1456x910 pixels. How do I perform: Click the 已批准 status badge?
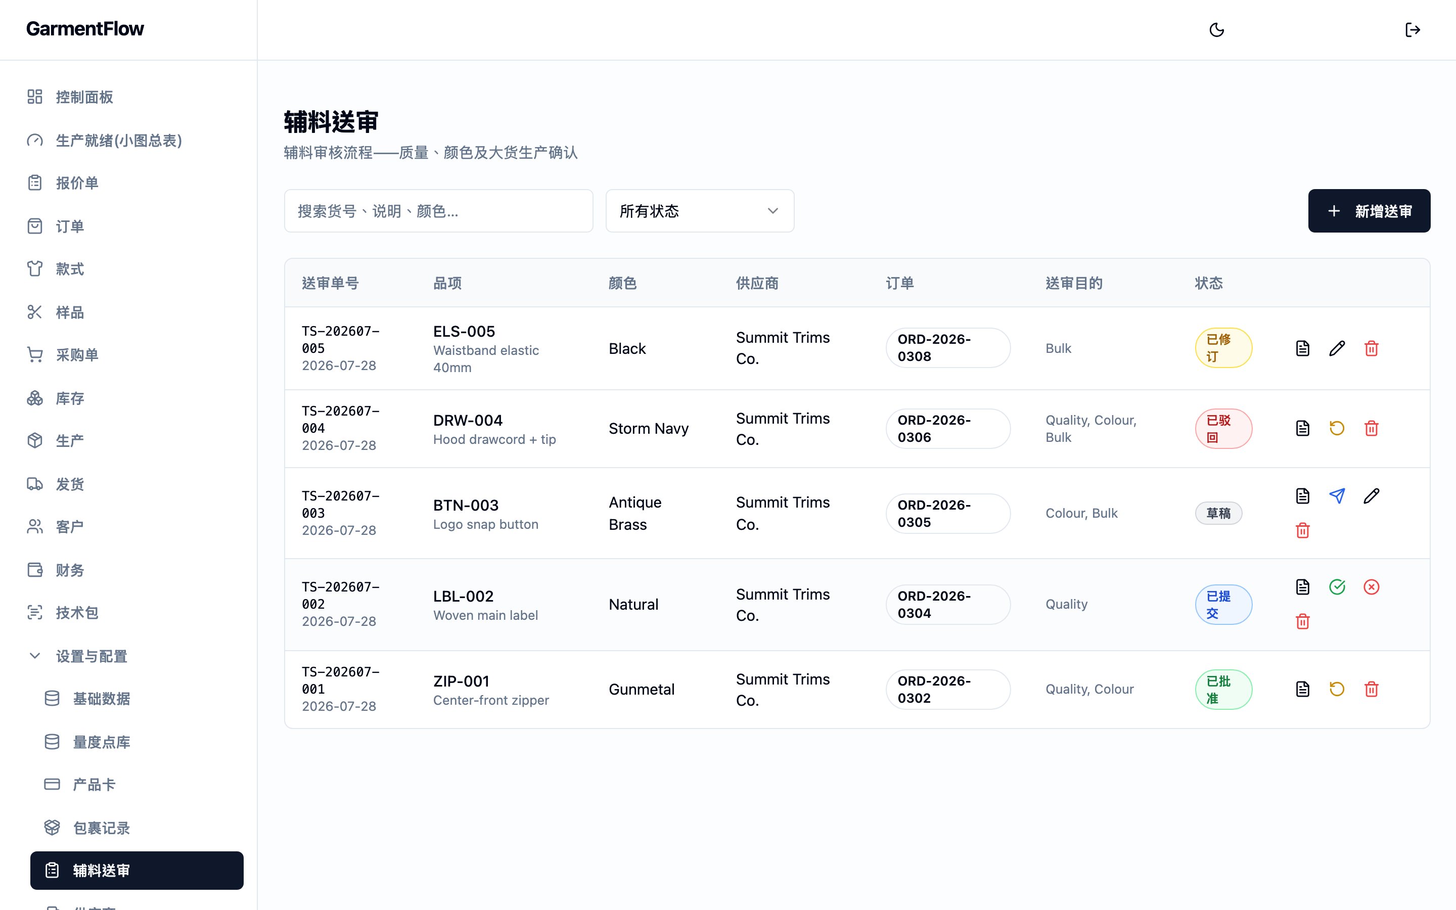pos(1223,689)
